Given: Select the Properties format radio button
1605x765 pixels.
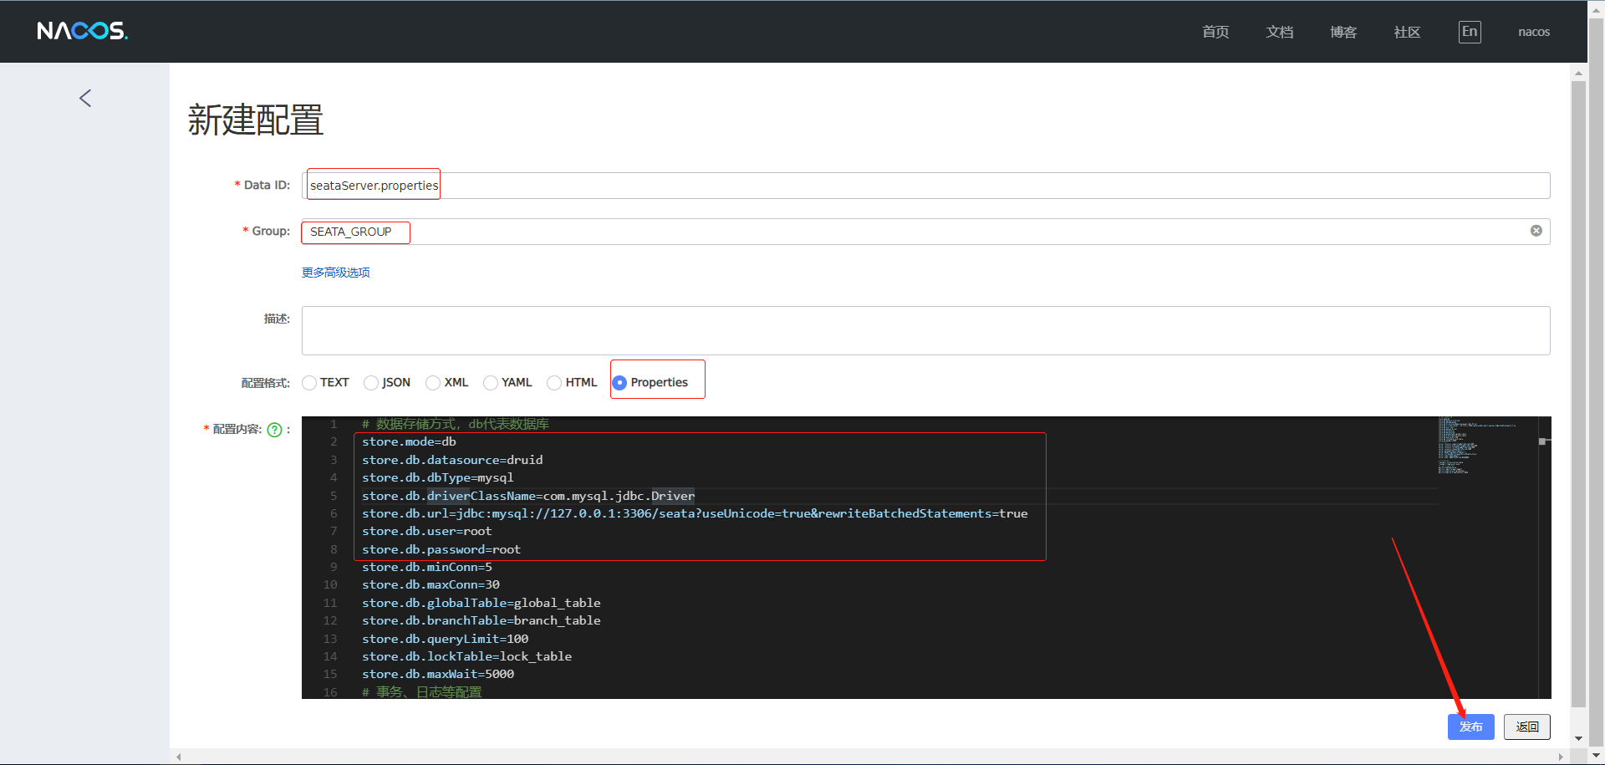Looking at the screenshot, I should [619, 383].
